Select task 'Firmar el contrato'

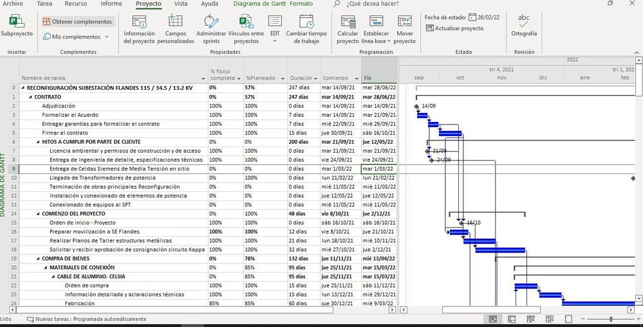(x=65, y=133)
